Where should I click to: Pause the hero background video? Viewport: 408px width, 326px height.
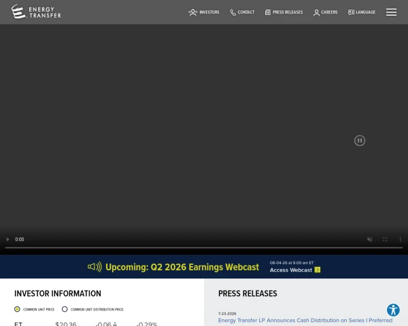point(360,141)
